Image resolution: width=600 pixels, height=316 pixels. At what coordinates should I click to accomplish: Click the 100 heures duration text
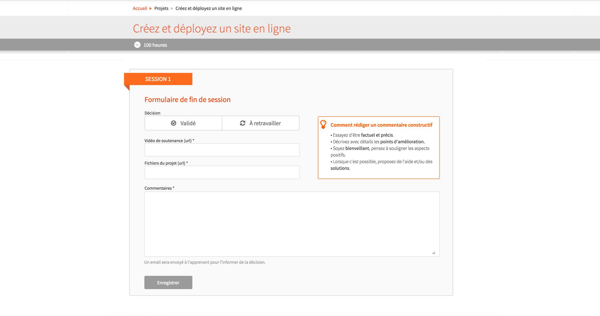tap(155, 45)
